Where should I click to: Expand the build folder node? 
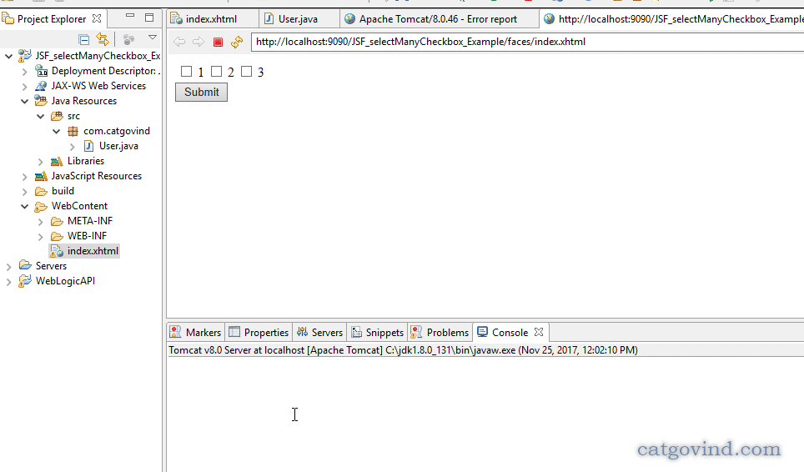(25, 192)
